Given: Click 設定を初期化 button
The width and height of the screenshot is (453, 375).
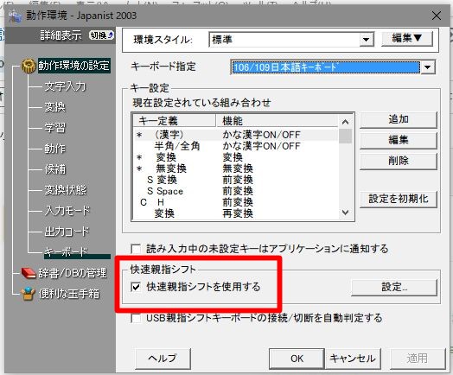Looking at the screenshot, I should pos(399,199).
